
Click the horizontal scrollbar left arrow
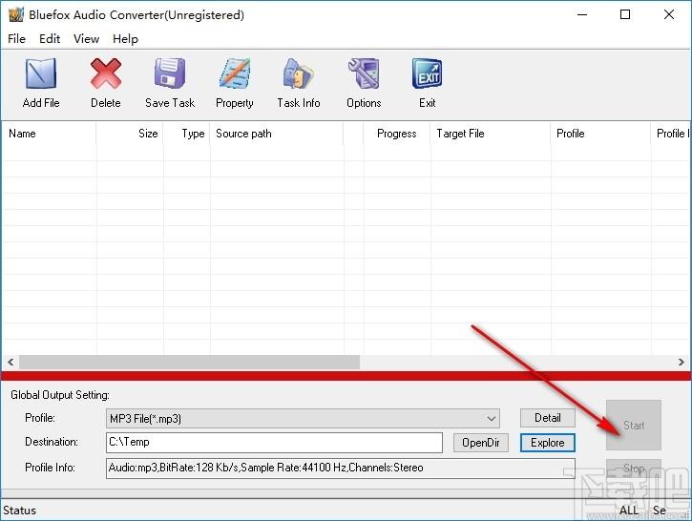pos(10,363)
